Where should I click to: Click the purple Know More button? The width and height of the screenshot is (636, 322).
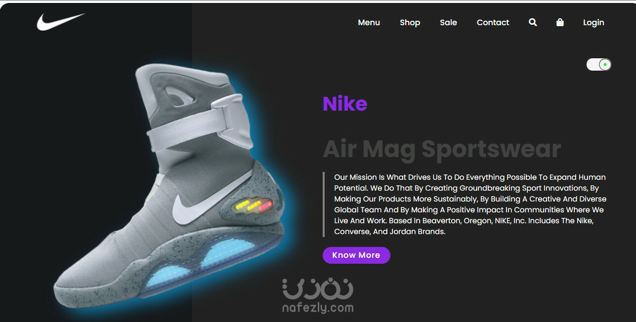[x=356, y=255]
